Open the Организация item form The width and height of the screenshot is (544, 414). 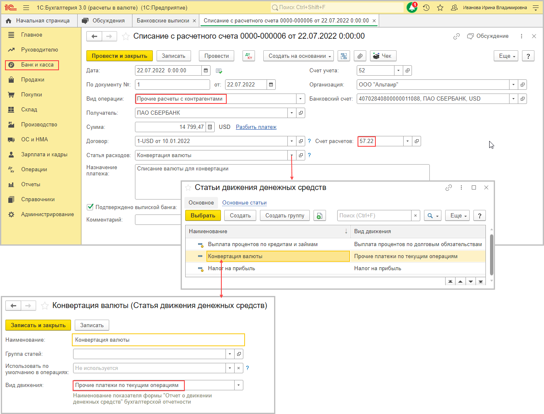point(522,85)
